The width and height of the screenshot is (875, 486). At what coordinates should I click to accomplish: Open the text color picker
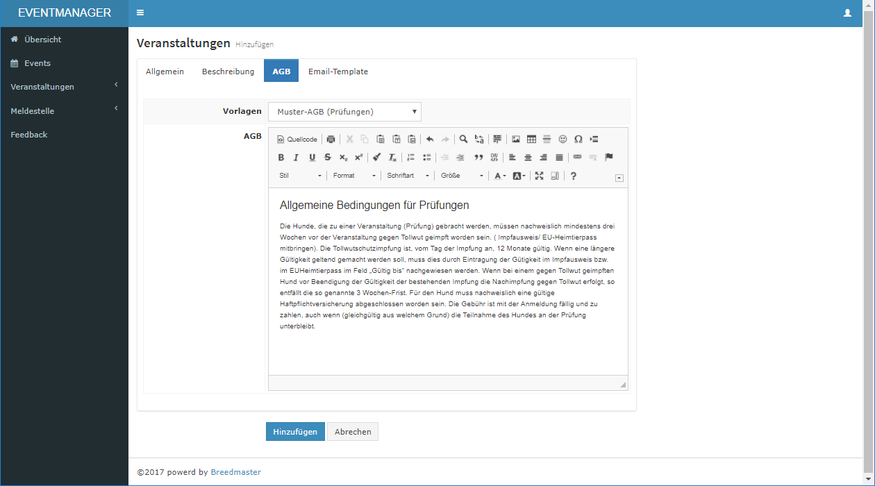(499, 176)
